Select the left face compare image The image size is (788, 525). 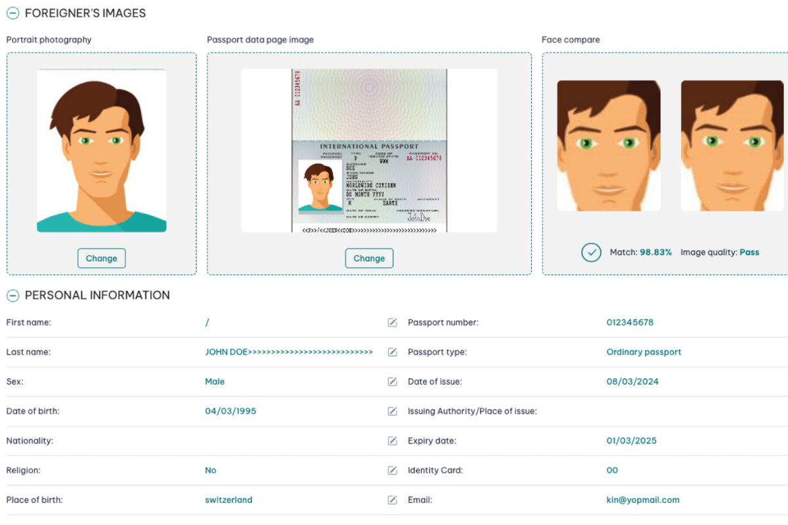tap(609, 146)
